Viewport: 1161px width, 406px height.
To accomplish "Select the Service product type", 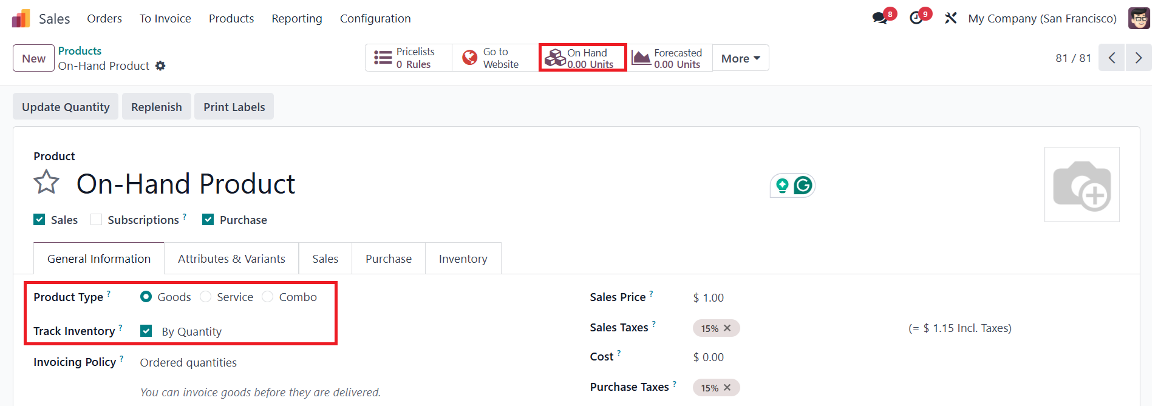I will pos(206,297).
